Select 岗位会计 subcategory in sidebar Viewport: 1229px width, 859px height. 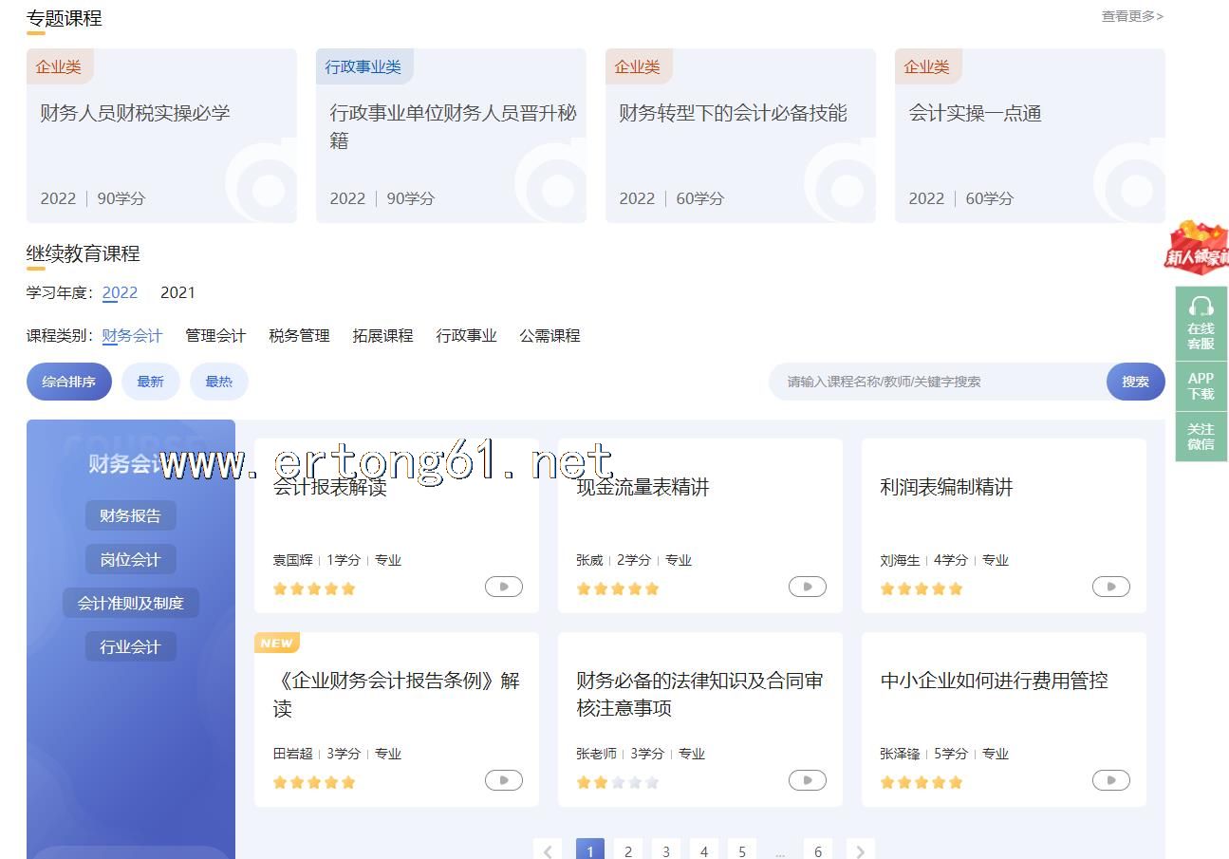[130, 559]
